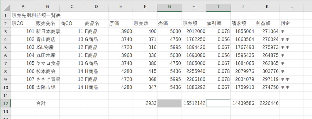The width and height of the screenshot is (312, 119).
Task: Select cell ヤマヨ食品
Action: pyautogui.click(x=47, y=63)
